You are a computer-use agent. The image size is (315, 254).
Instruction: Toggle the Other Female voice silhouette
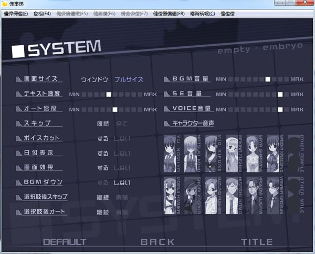293,154
